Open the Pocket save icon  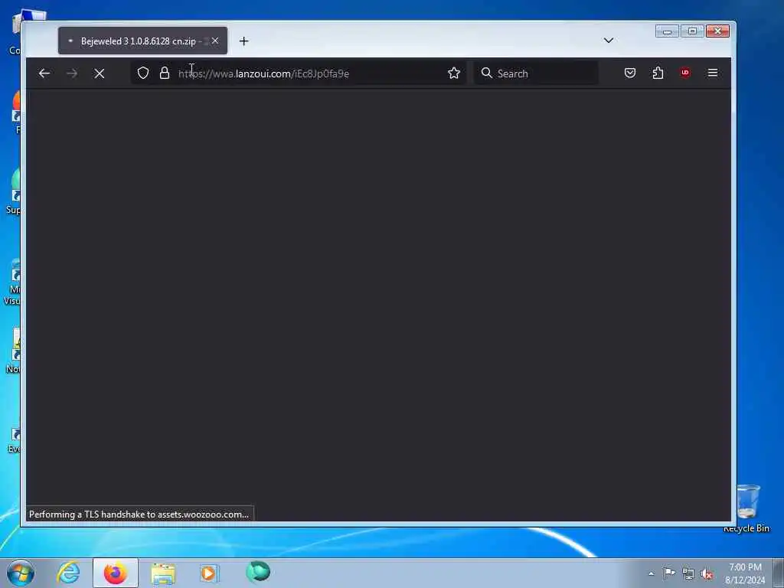(x=630, y=73)
